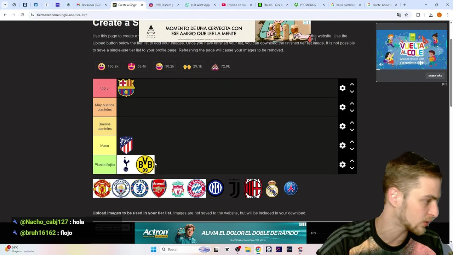Select the Juventus logo

coord(234,188)
